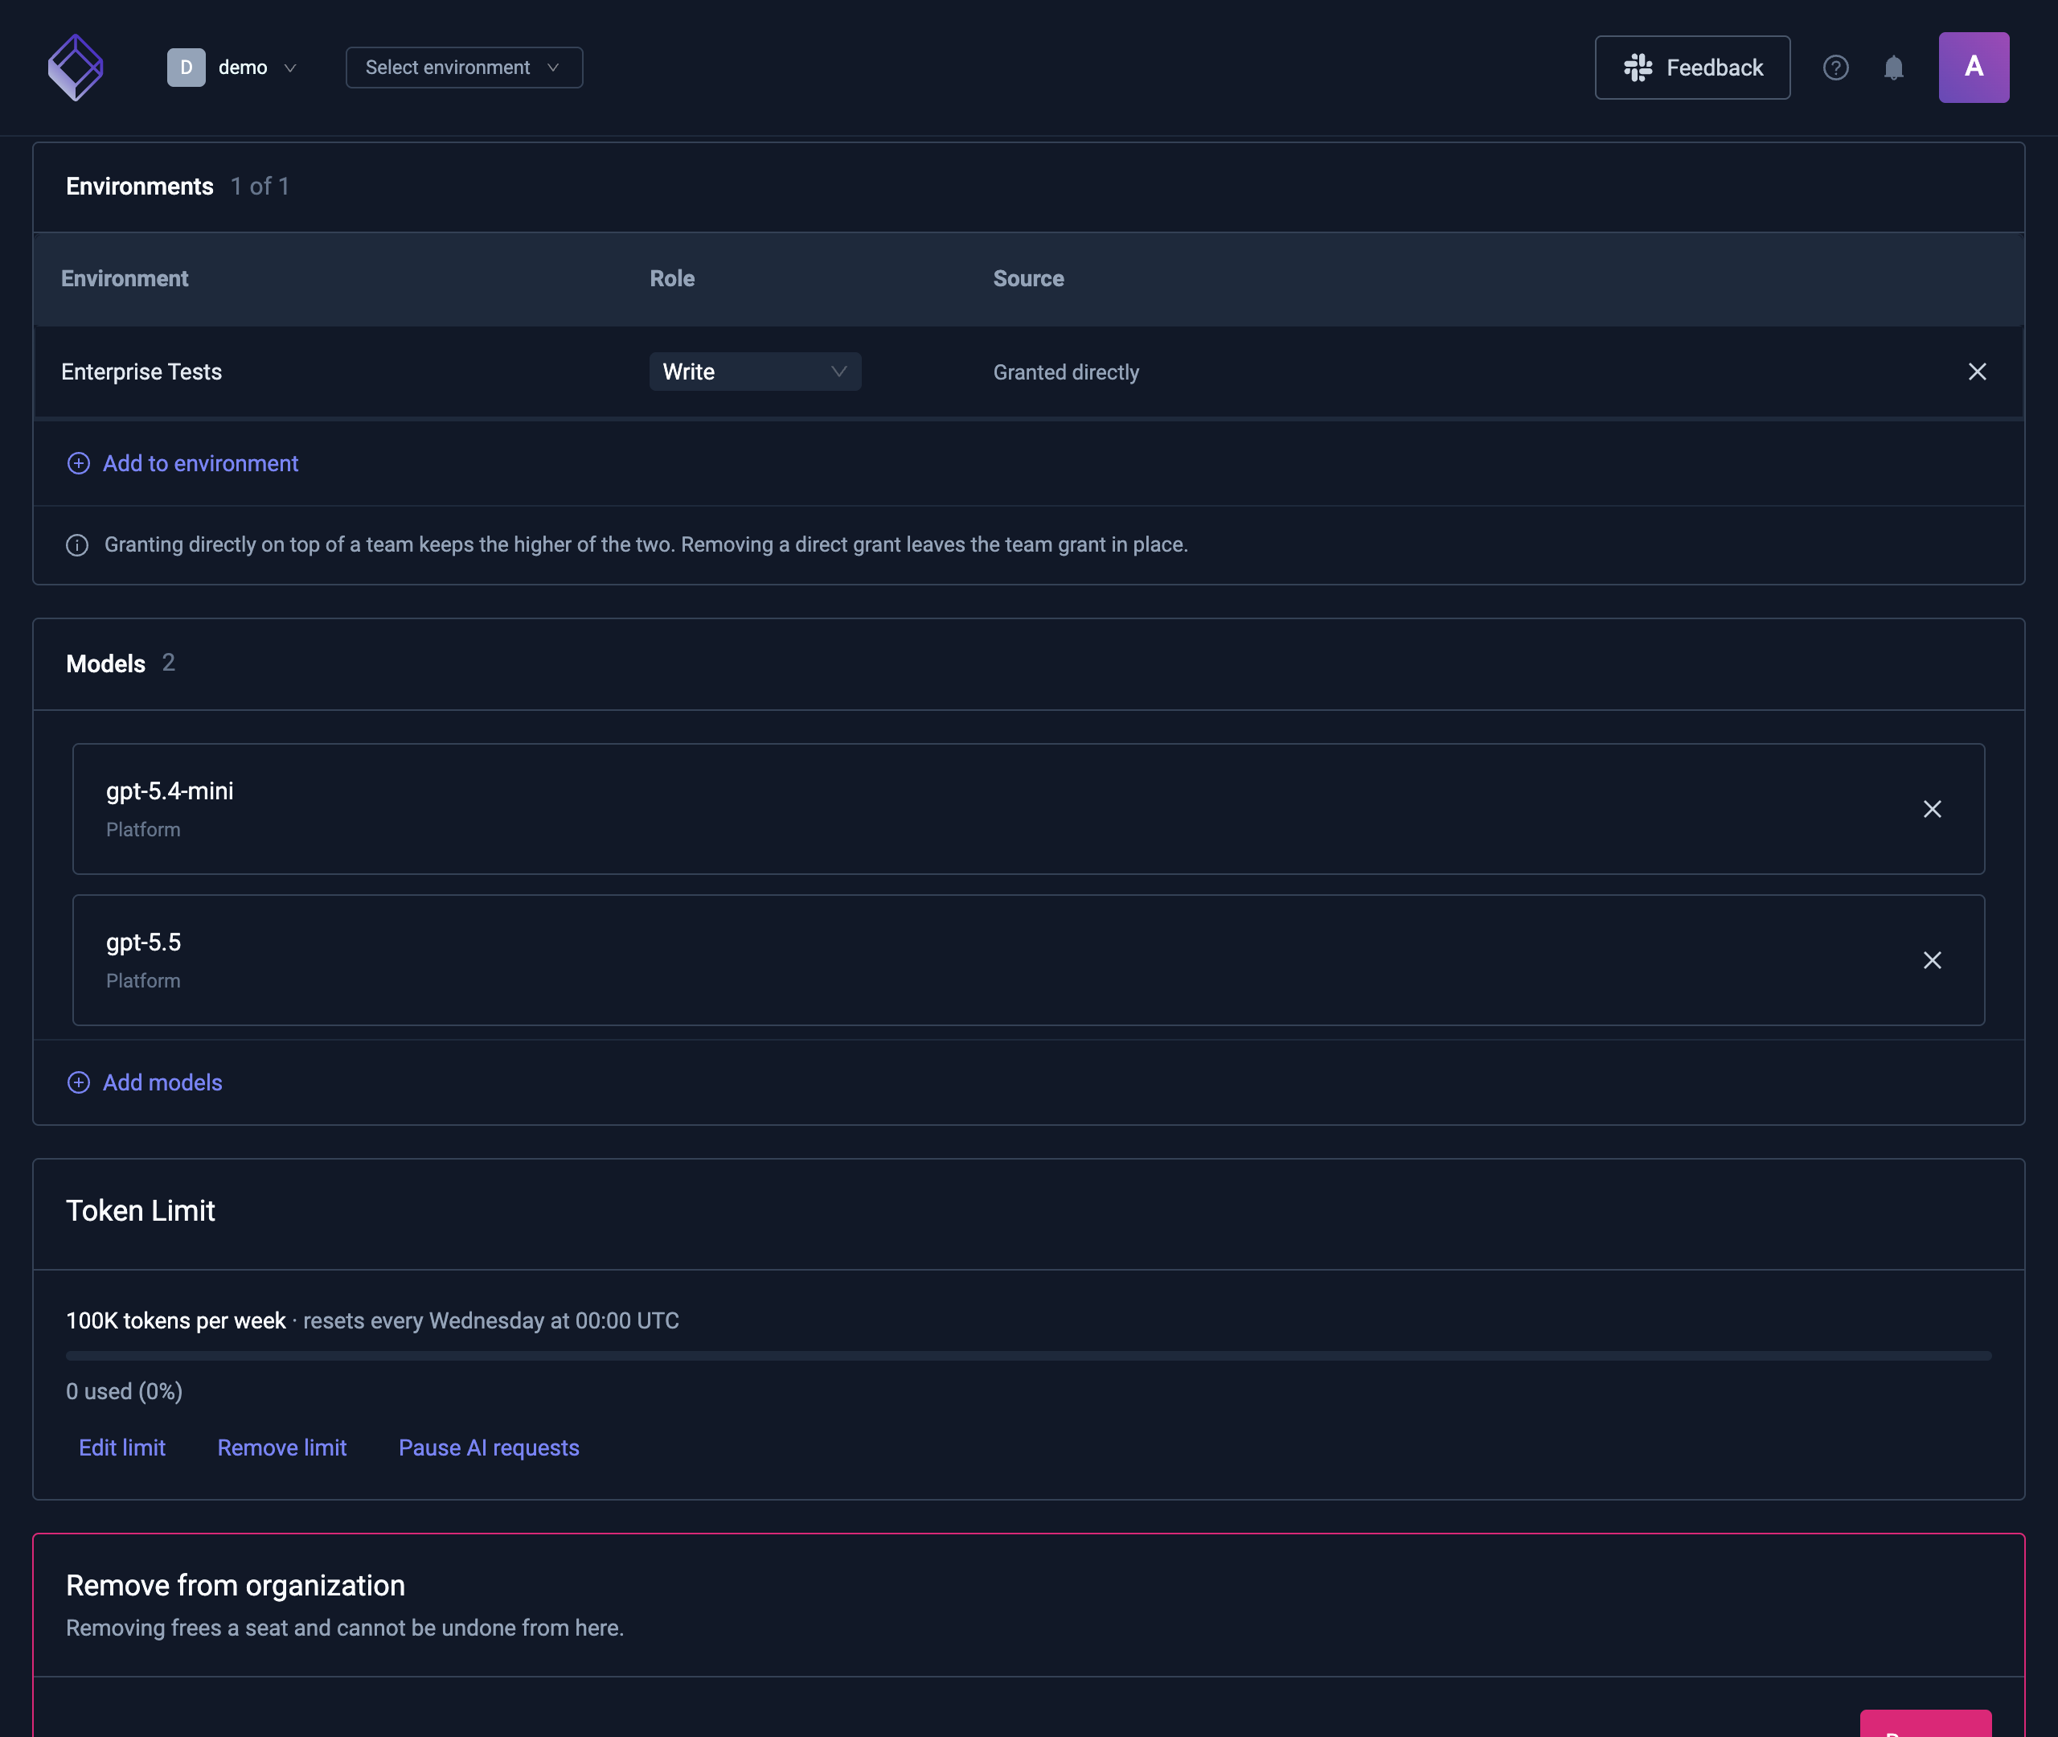This screenshot has width=2058, height=1737.
Task: Remove the gpt-5.4-mini model
Action: (x=1932, y=808)
